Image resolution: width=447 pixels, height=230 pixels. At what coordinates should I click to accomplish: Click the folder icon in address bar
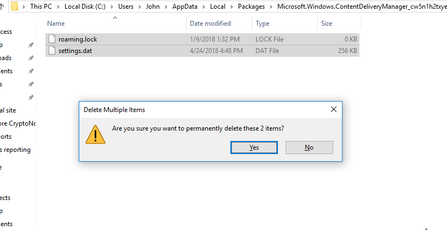(14, 6)
